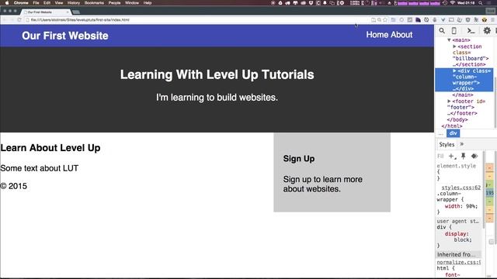Screen dimensions: 497x279
Task: Click the dark purple extension icon in toolbar
Action: click(x=418, y=20)
